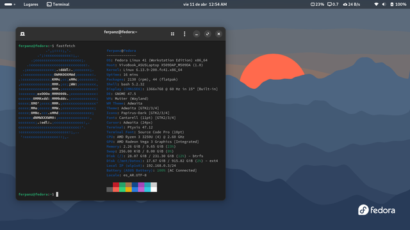Click the 'Locale: es_AR.UTF-8' line
This screenshot has width=410, height=230.
[126, 175]
